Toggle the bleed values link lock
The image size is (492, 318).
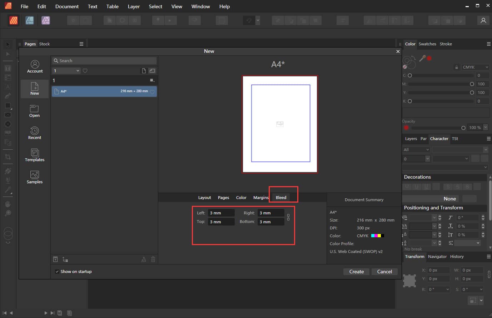(288, 217)
